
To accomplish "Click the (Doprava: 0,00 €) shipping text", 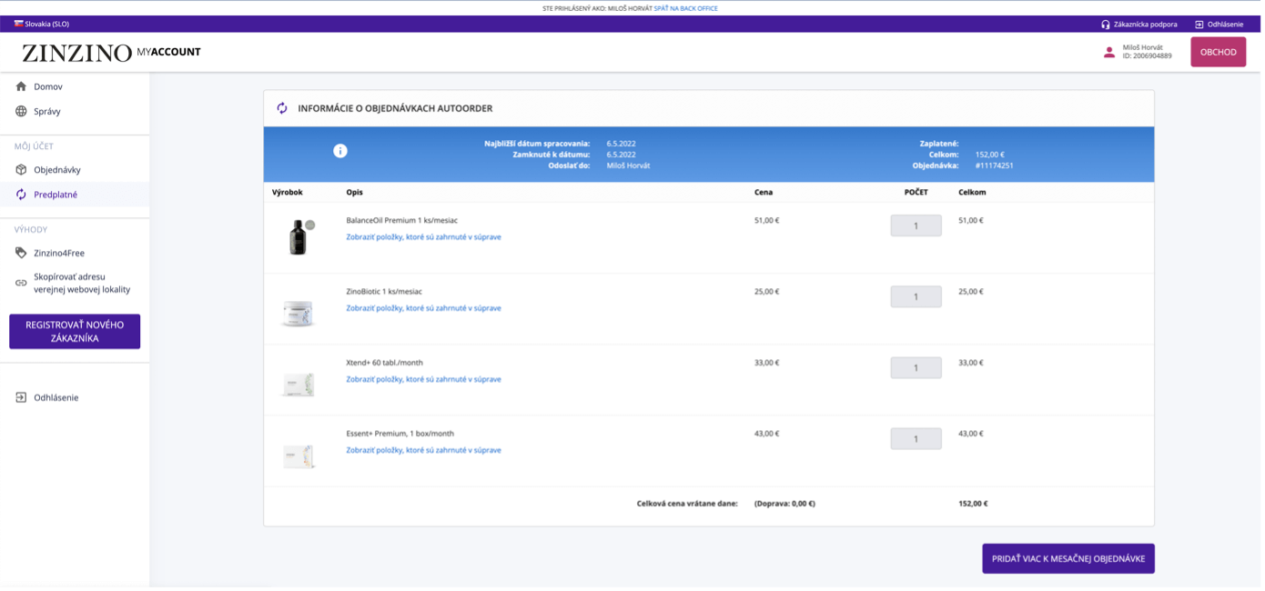I will [x=784, y=504].
